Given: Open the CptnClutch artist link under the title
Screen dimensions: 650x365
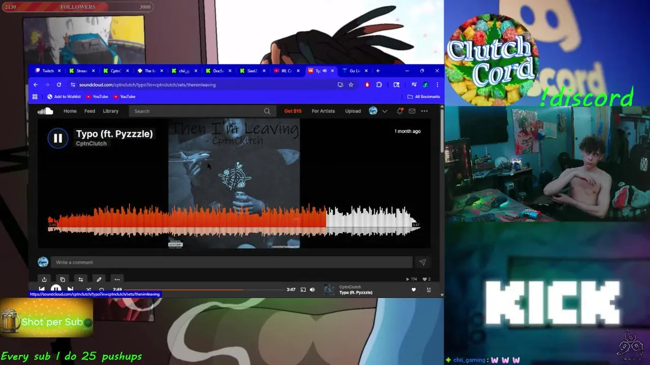Looking at the screenshot, I should (x=91, y=143).
